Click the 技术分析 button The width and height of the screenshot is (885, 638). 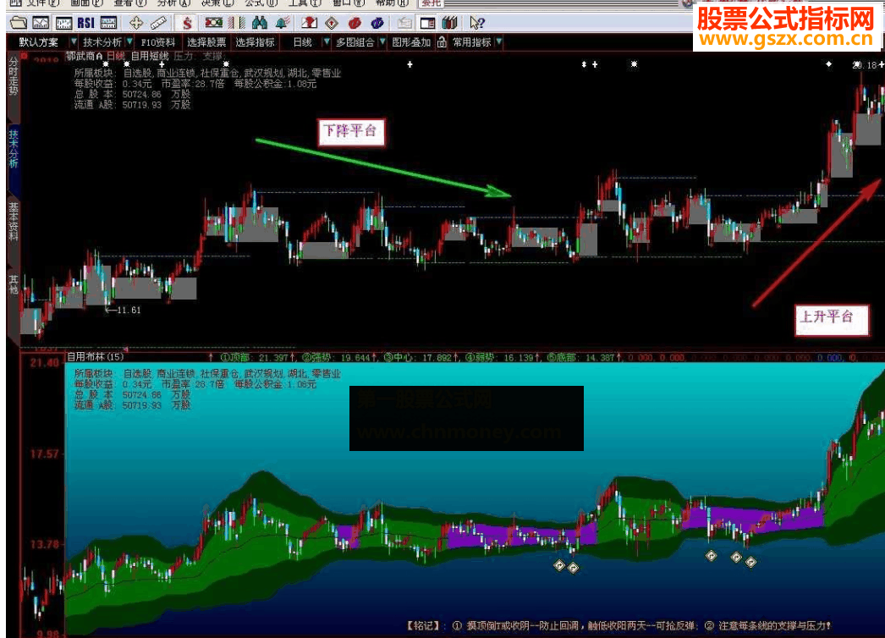(x=102, y=42)
